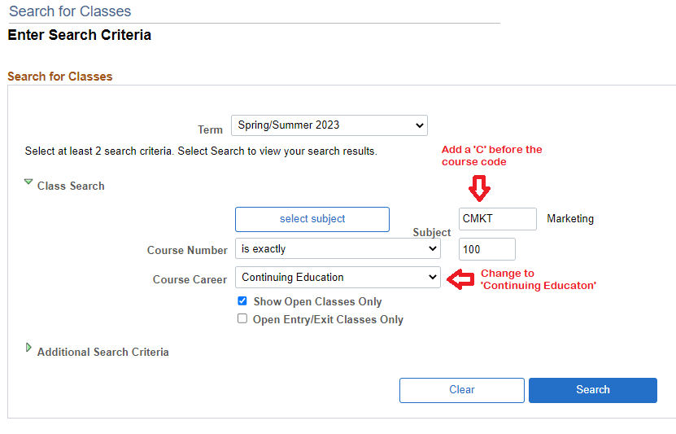Expand Additional Search Criteria triangle
Image resolution: width=676 pixels, height=434 pixels.
[x=28, y=348]
